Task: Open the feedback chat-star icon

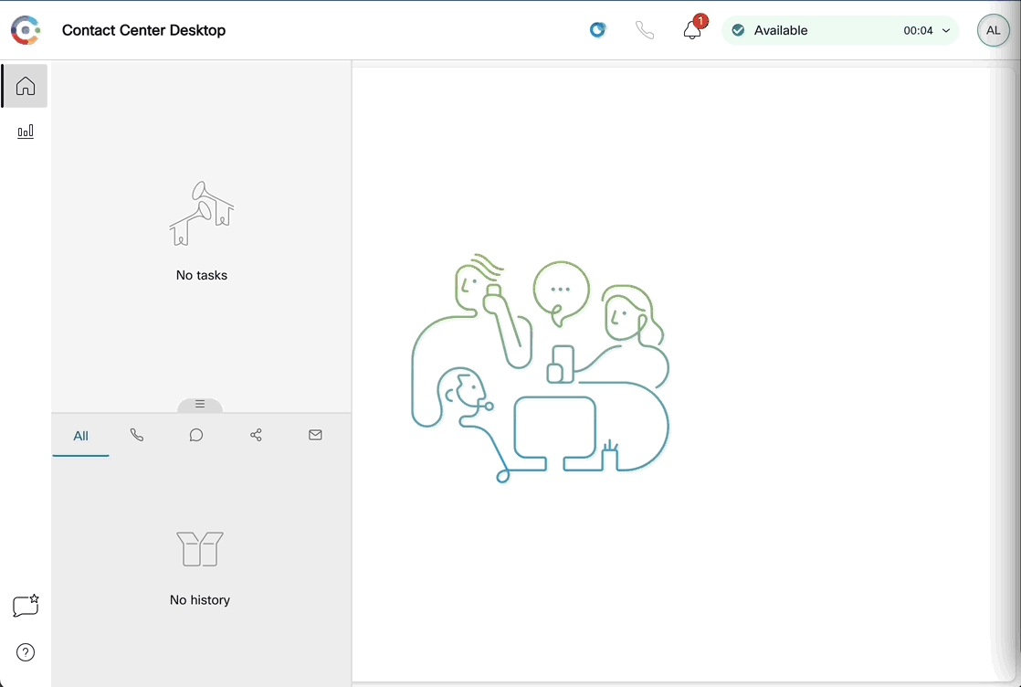Action: click(26, 606)
